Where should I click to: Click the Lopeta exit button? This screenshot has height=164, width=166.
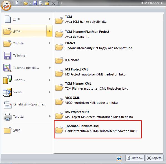(x=155, y=158)
